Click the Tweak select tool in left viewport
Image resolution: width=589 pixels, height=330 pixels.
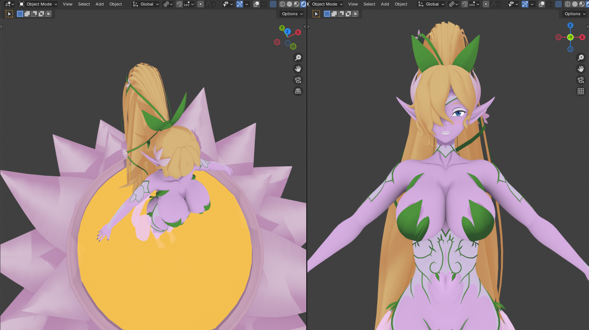(x=9, y=14)
